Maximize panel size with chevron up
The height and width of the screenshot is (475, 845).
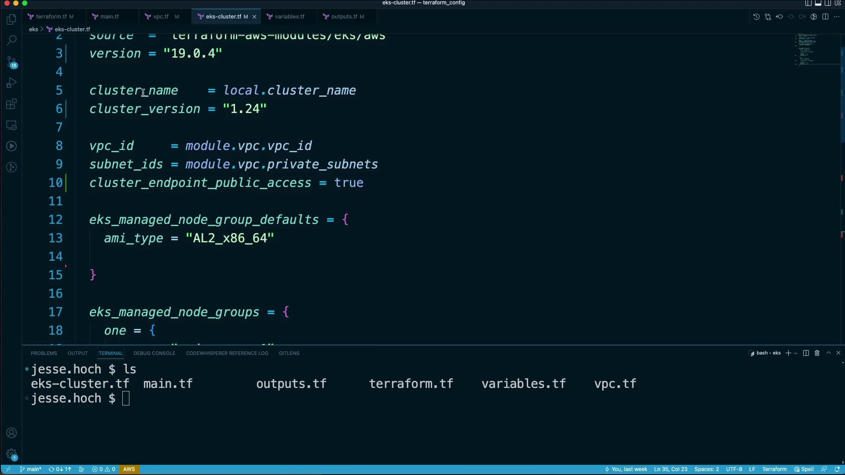point(828,353)
